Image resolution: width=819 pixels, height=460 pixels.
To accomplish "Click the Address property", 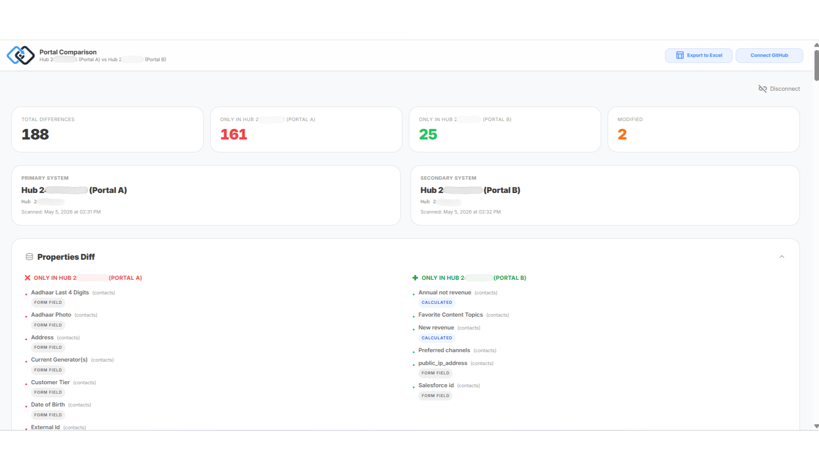I will click(x=42, y=338).
